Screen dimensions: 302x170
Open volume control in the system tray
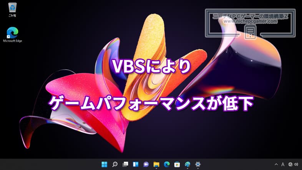[x=296, y=164]
